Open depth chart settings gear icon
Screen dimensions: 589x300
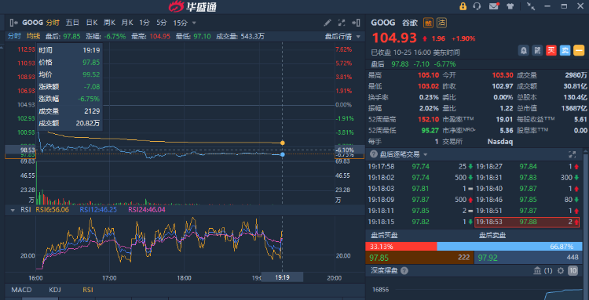tap(561, 271)
